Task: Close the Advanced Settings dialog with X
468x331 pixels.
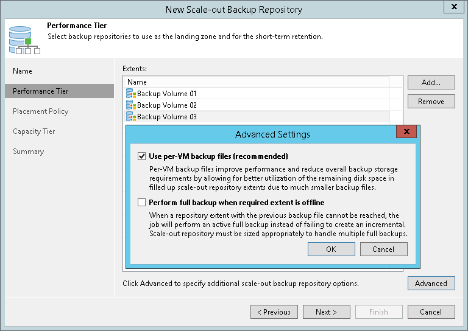Action: (x=406, y=132)
